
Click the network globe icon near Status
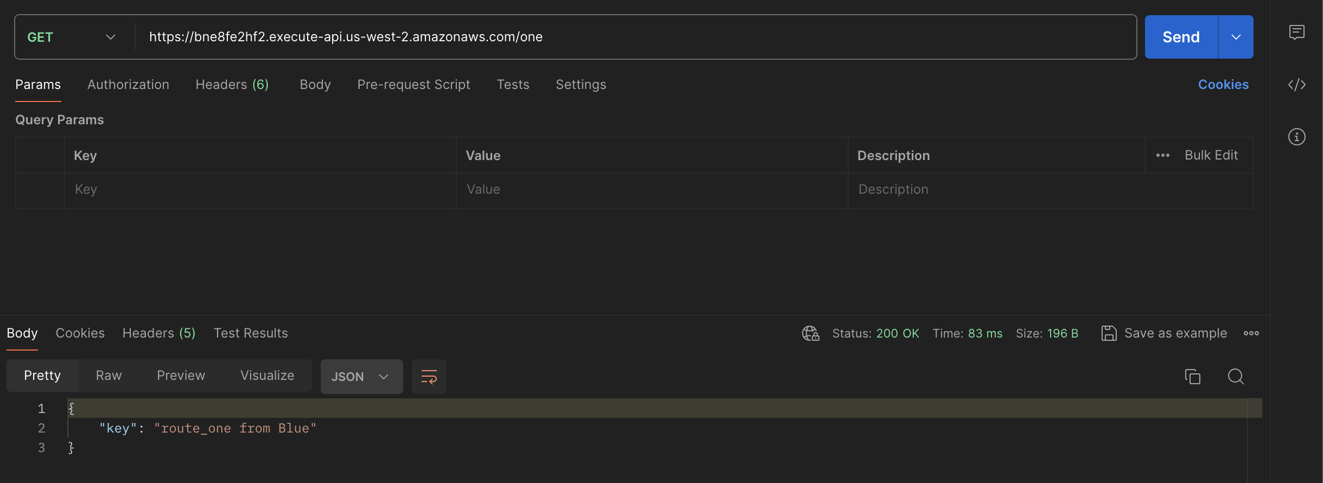[810, 333]
